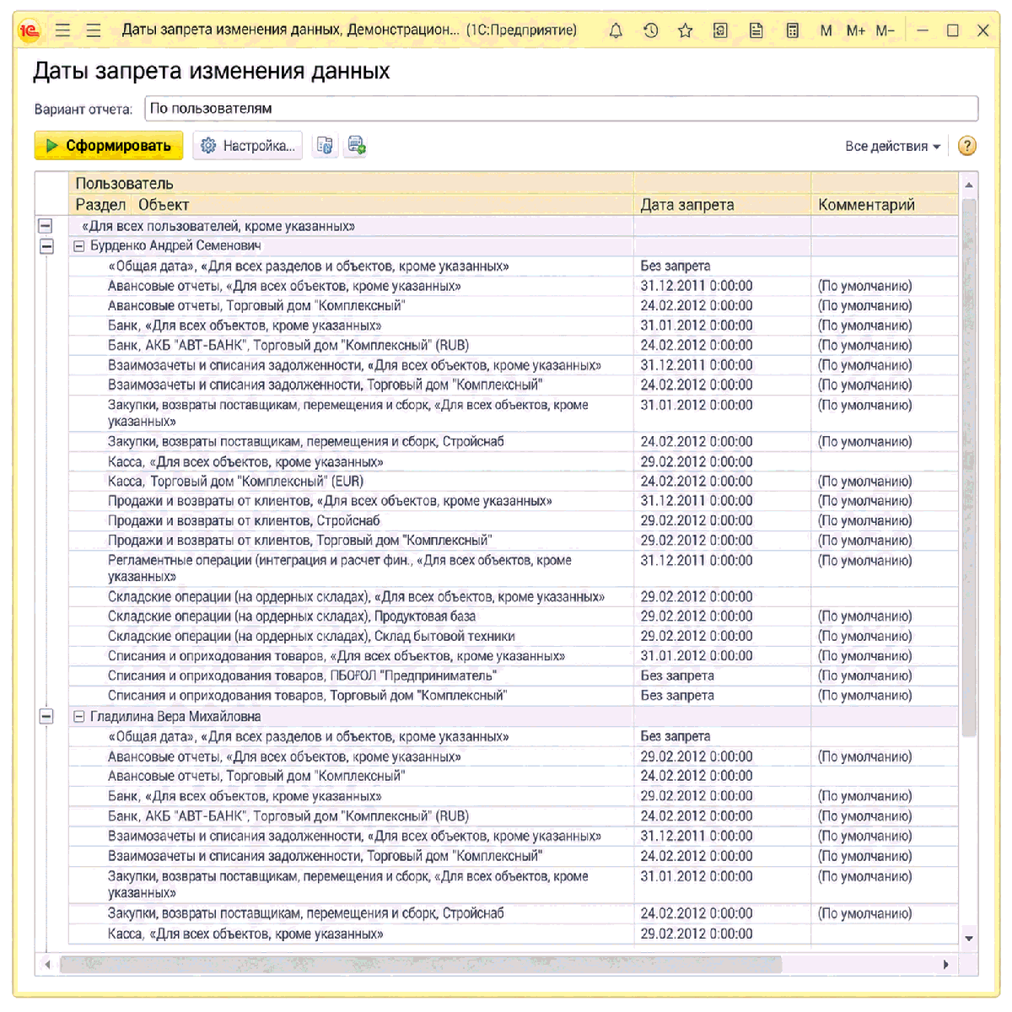The width and height of the screenshot is (1012, 1012).
Task: Select Продажи и возвраты от клиентов, Торговый дом row
Action: click(514, 541)
